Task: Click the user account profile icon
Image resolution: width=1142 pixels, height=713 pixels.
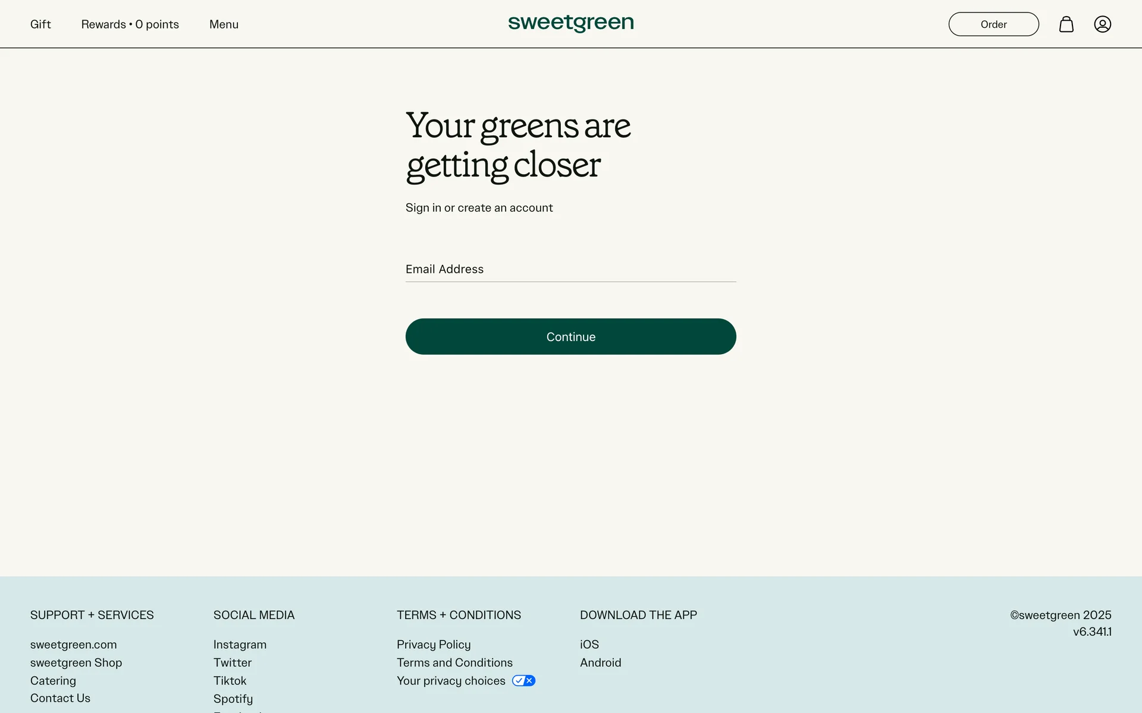Action: (1102, 24)
